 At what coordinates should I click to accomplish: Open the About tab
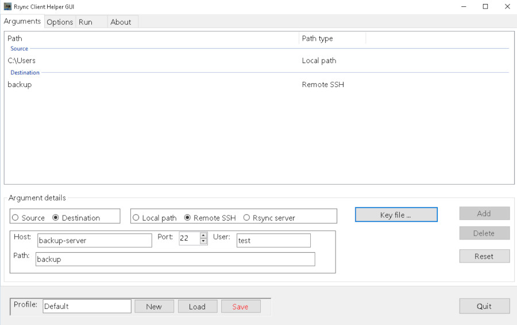point(121,22)
